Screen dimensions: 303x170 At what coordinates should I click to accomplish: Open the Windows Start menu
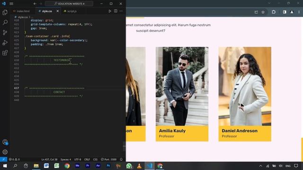(5, 166)
